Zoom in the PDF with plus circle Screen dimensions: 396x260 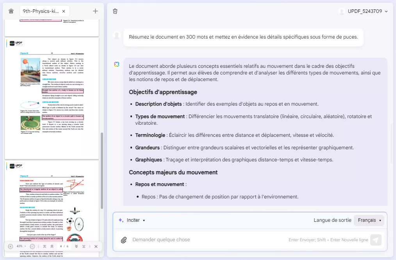[x=11, y=246]
